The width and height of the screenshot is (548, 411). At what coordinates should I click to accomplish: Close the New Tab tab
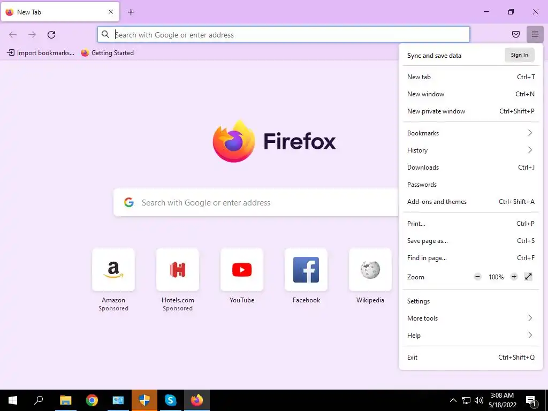click(x=111, y=12)
